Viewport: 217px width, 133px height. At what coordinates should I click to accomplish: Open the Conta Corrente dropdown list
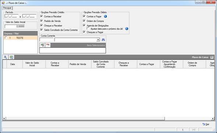click(98, 40)
